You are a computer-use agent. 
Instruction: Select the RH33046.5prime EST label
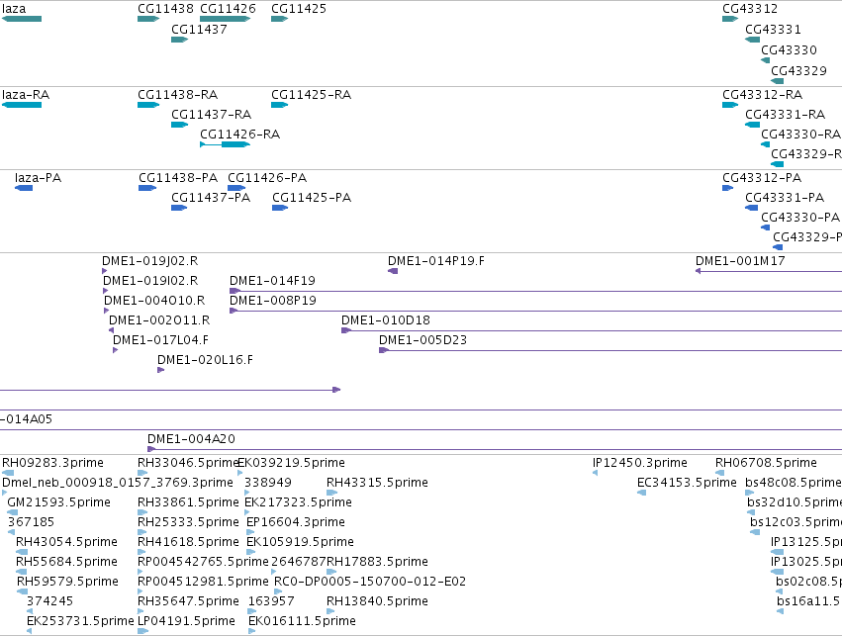[188, 463]
